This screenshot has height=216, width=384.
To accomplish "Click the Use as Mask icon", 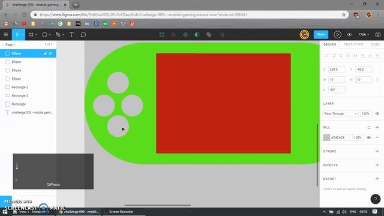I will tap(197, 35).
